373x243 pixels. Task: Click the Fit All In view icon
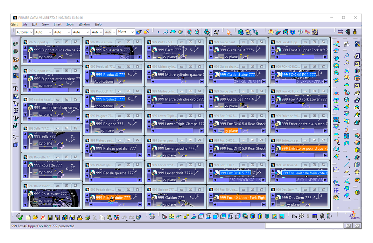tap(171, 216)
